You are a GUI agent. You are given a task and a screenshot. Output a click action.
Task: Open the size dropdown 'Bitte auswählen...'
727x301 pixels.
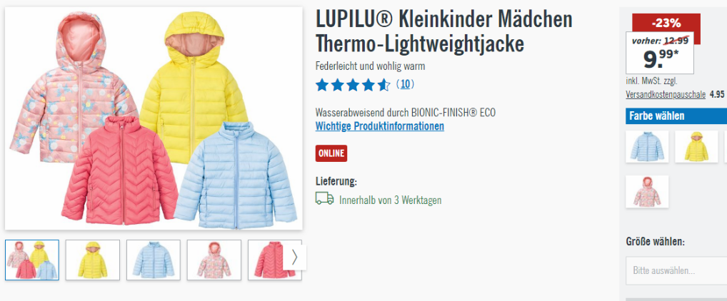[x=676, y=270]
